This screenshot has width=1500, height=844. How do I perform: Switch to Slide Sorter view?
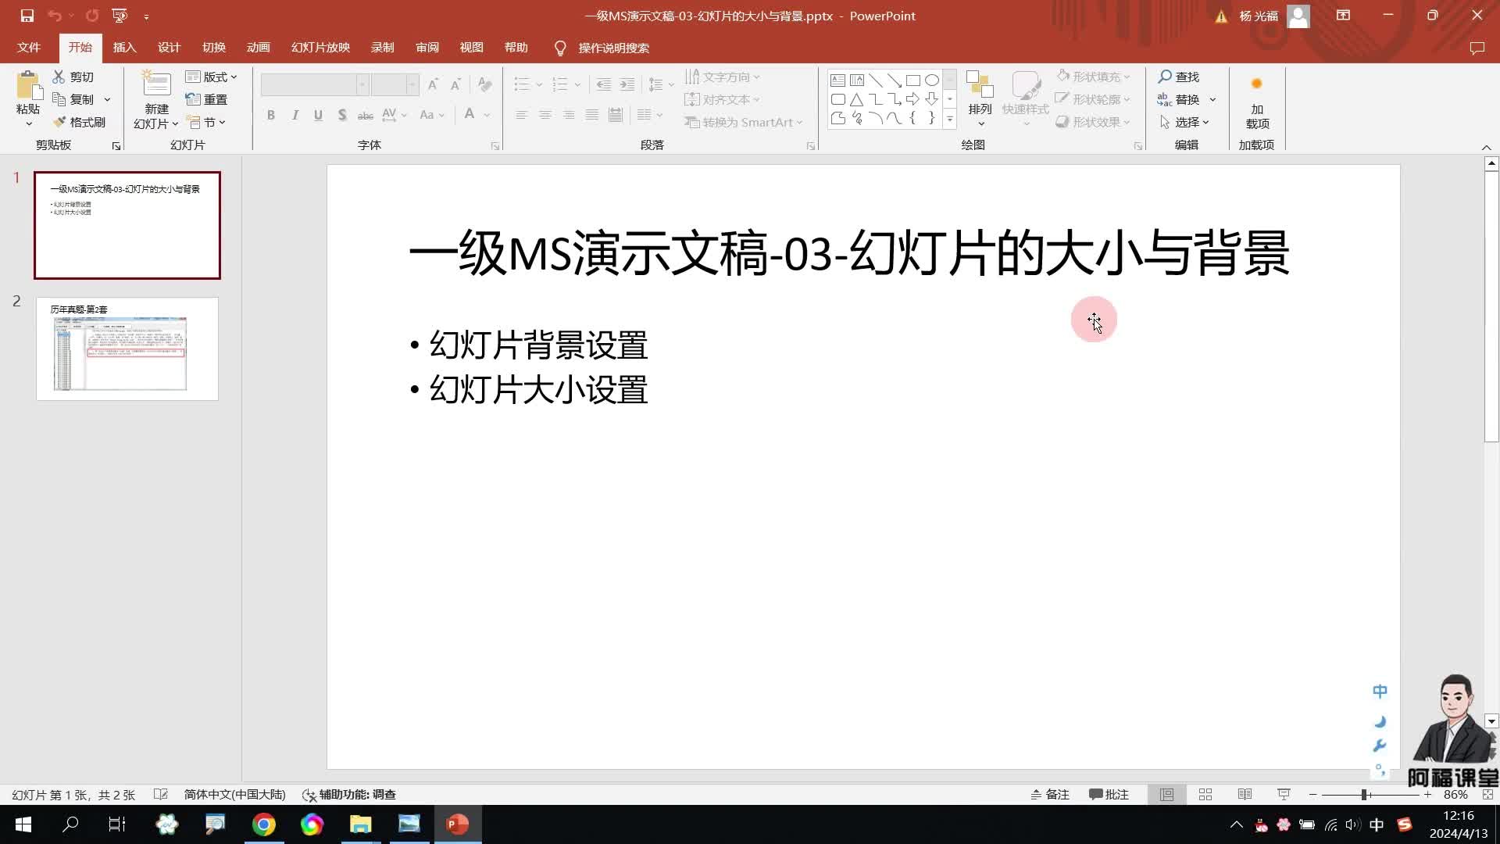(x=1205, y=795)
